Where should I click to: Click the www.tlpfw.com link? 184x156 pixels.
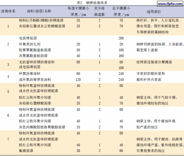(x=170, y=4)
